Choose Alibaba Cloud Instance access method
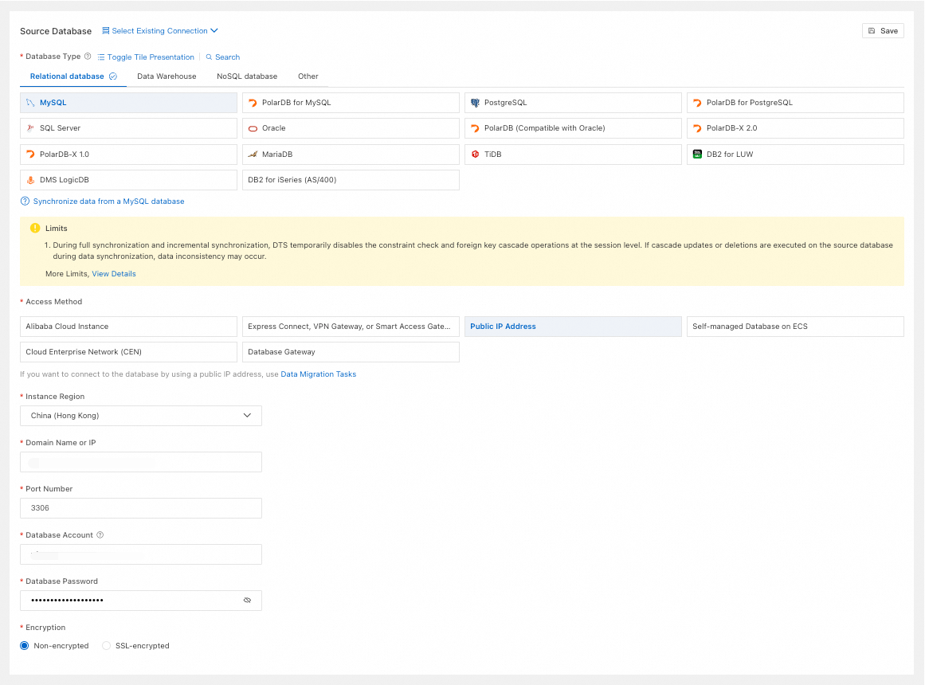Screen dimensions: 925x685 click(128, 327)
